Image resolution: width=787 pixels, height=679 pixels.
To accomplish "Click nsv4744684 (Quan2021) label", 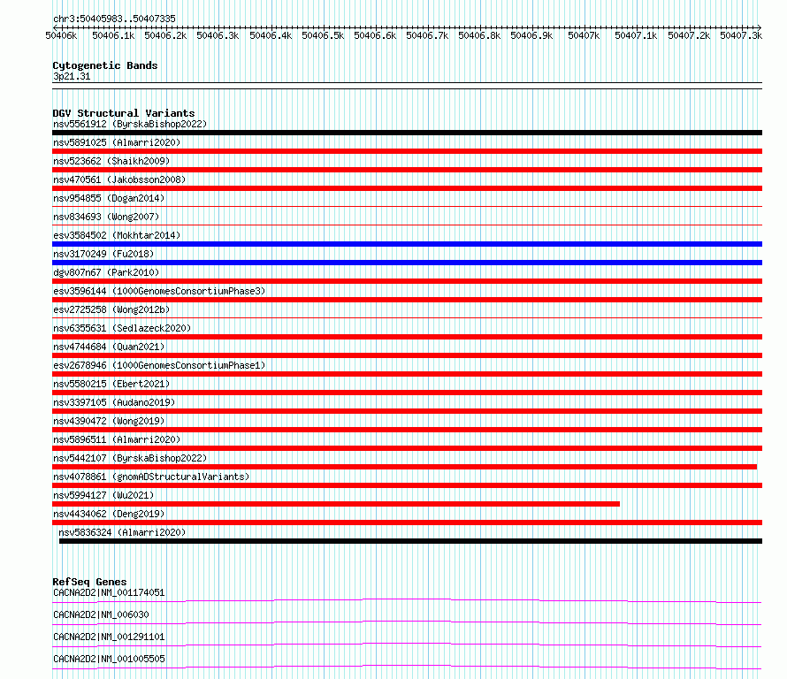I will coord(109,347).
